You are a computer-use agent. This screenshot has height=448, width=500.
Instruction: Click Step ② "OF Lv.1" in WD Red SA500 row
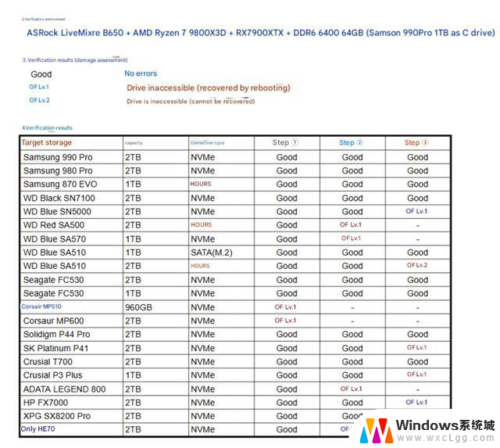351,224
